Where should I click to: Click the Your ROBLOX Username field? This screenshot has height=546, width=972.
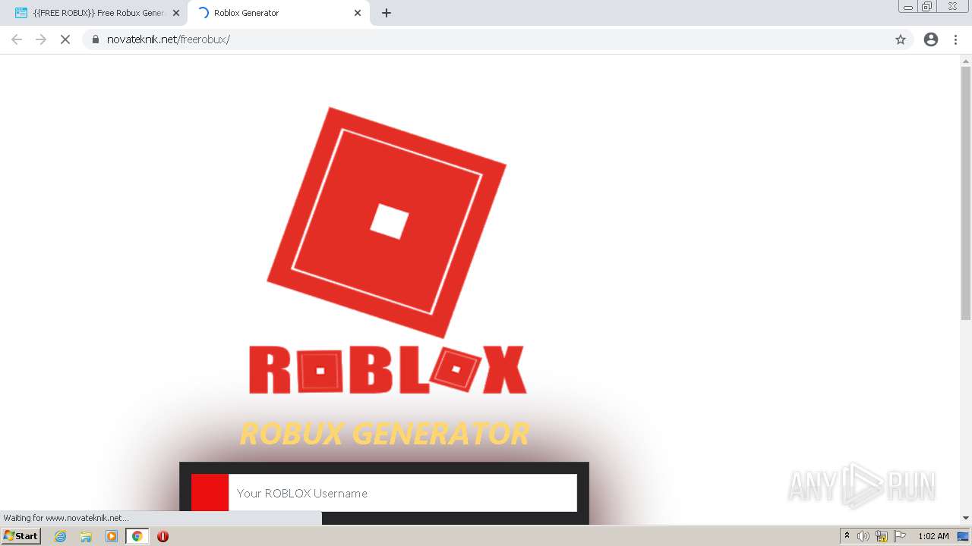coord(402,493)
